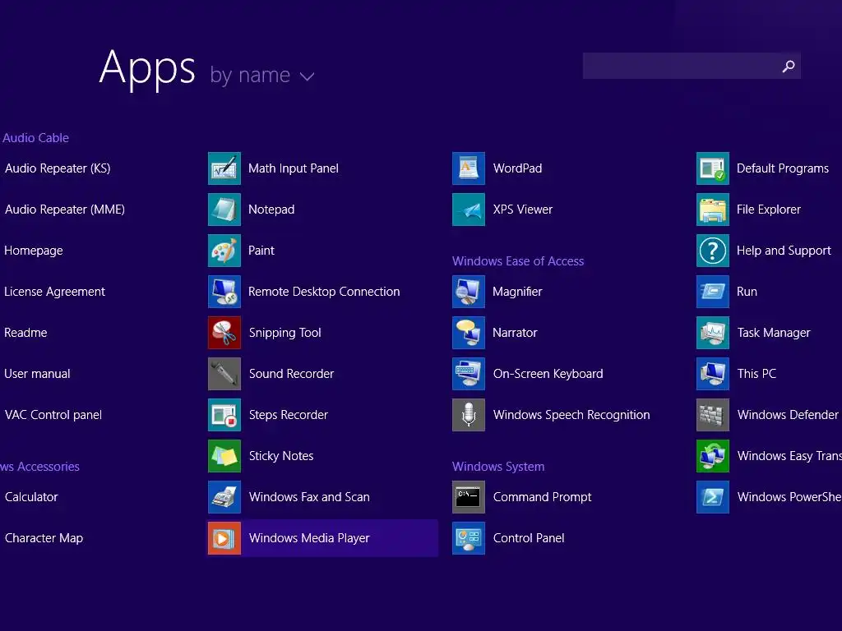842x631 pixels.
Task: Open Calculator from the list
Action: click(31, 497)
